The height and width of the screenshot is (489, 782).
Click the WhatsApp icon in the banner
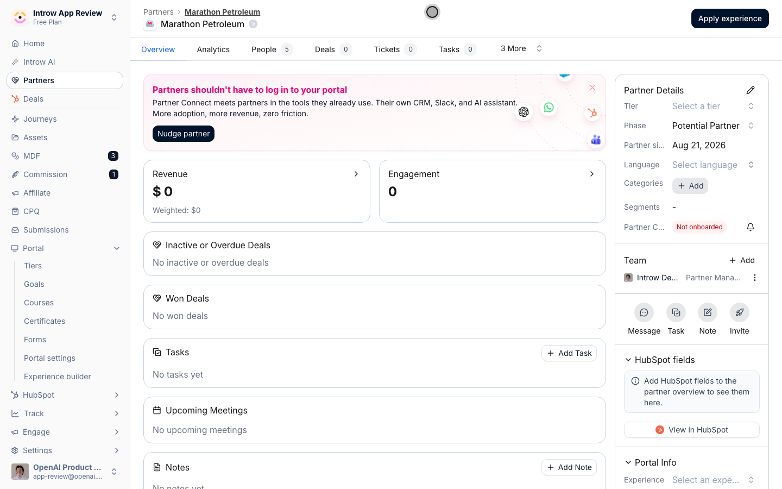549,108
